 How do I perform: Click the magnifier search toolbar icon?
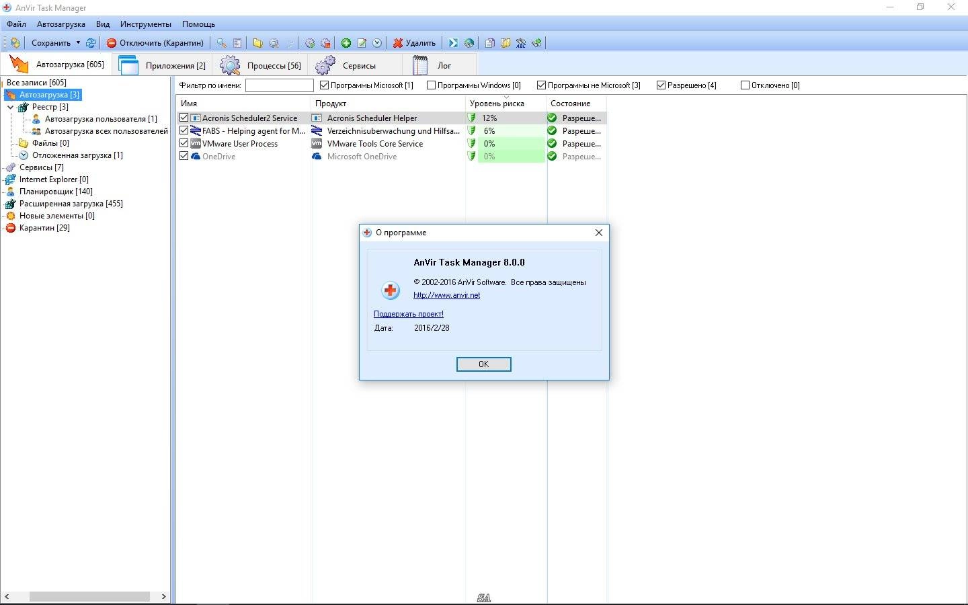point(221,43)
